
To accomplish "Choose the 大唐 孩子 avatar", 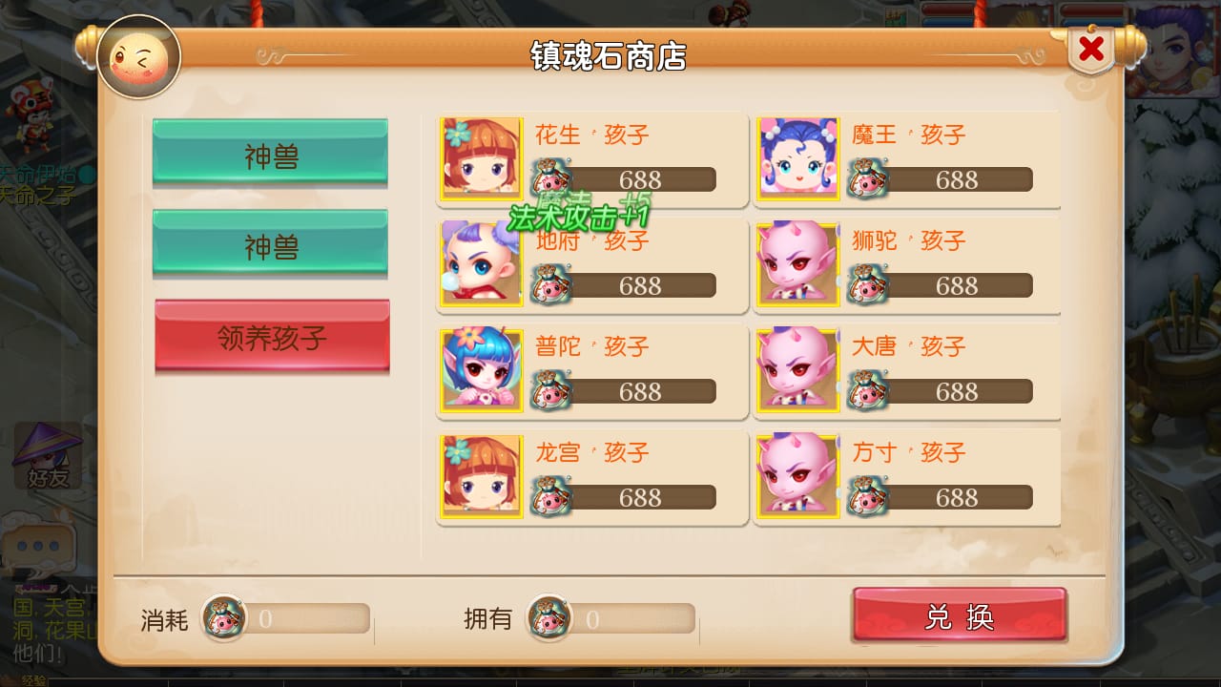I will click(798, 370).
